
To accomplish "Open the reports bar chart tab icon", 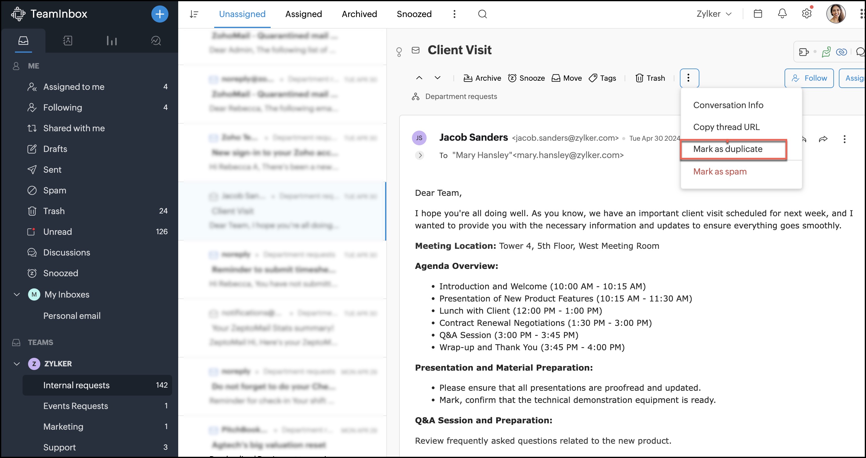I will (x=112, y=41).
